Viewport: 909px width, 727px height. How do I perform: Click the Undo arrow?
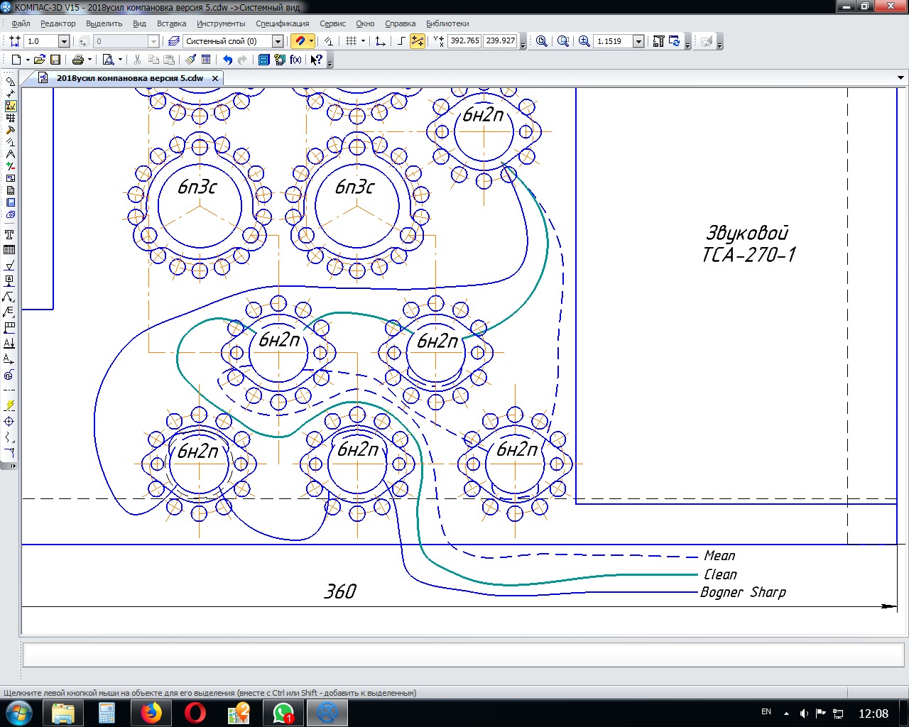click(x=227, y=60)
